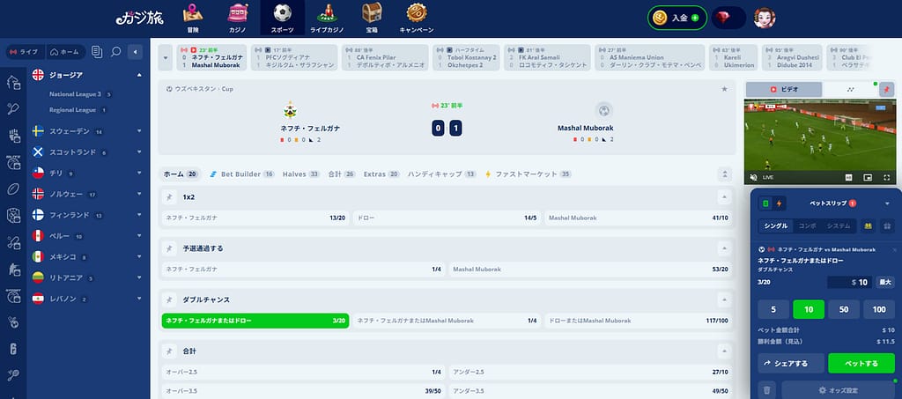Select the 5 stake amount
Screen dimensions: 902x399
(x=773, y=309)
